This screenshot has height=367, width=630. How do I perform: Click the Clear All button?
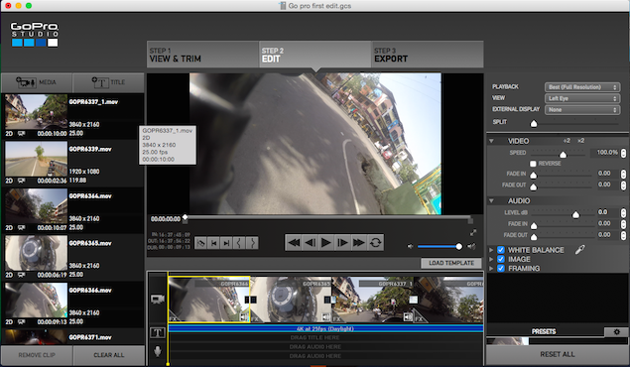[108, 355]
